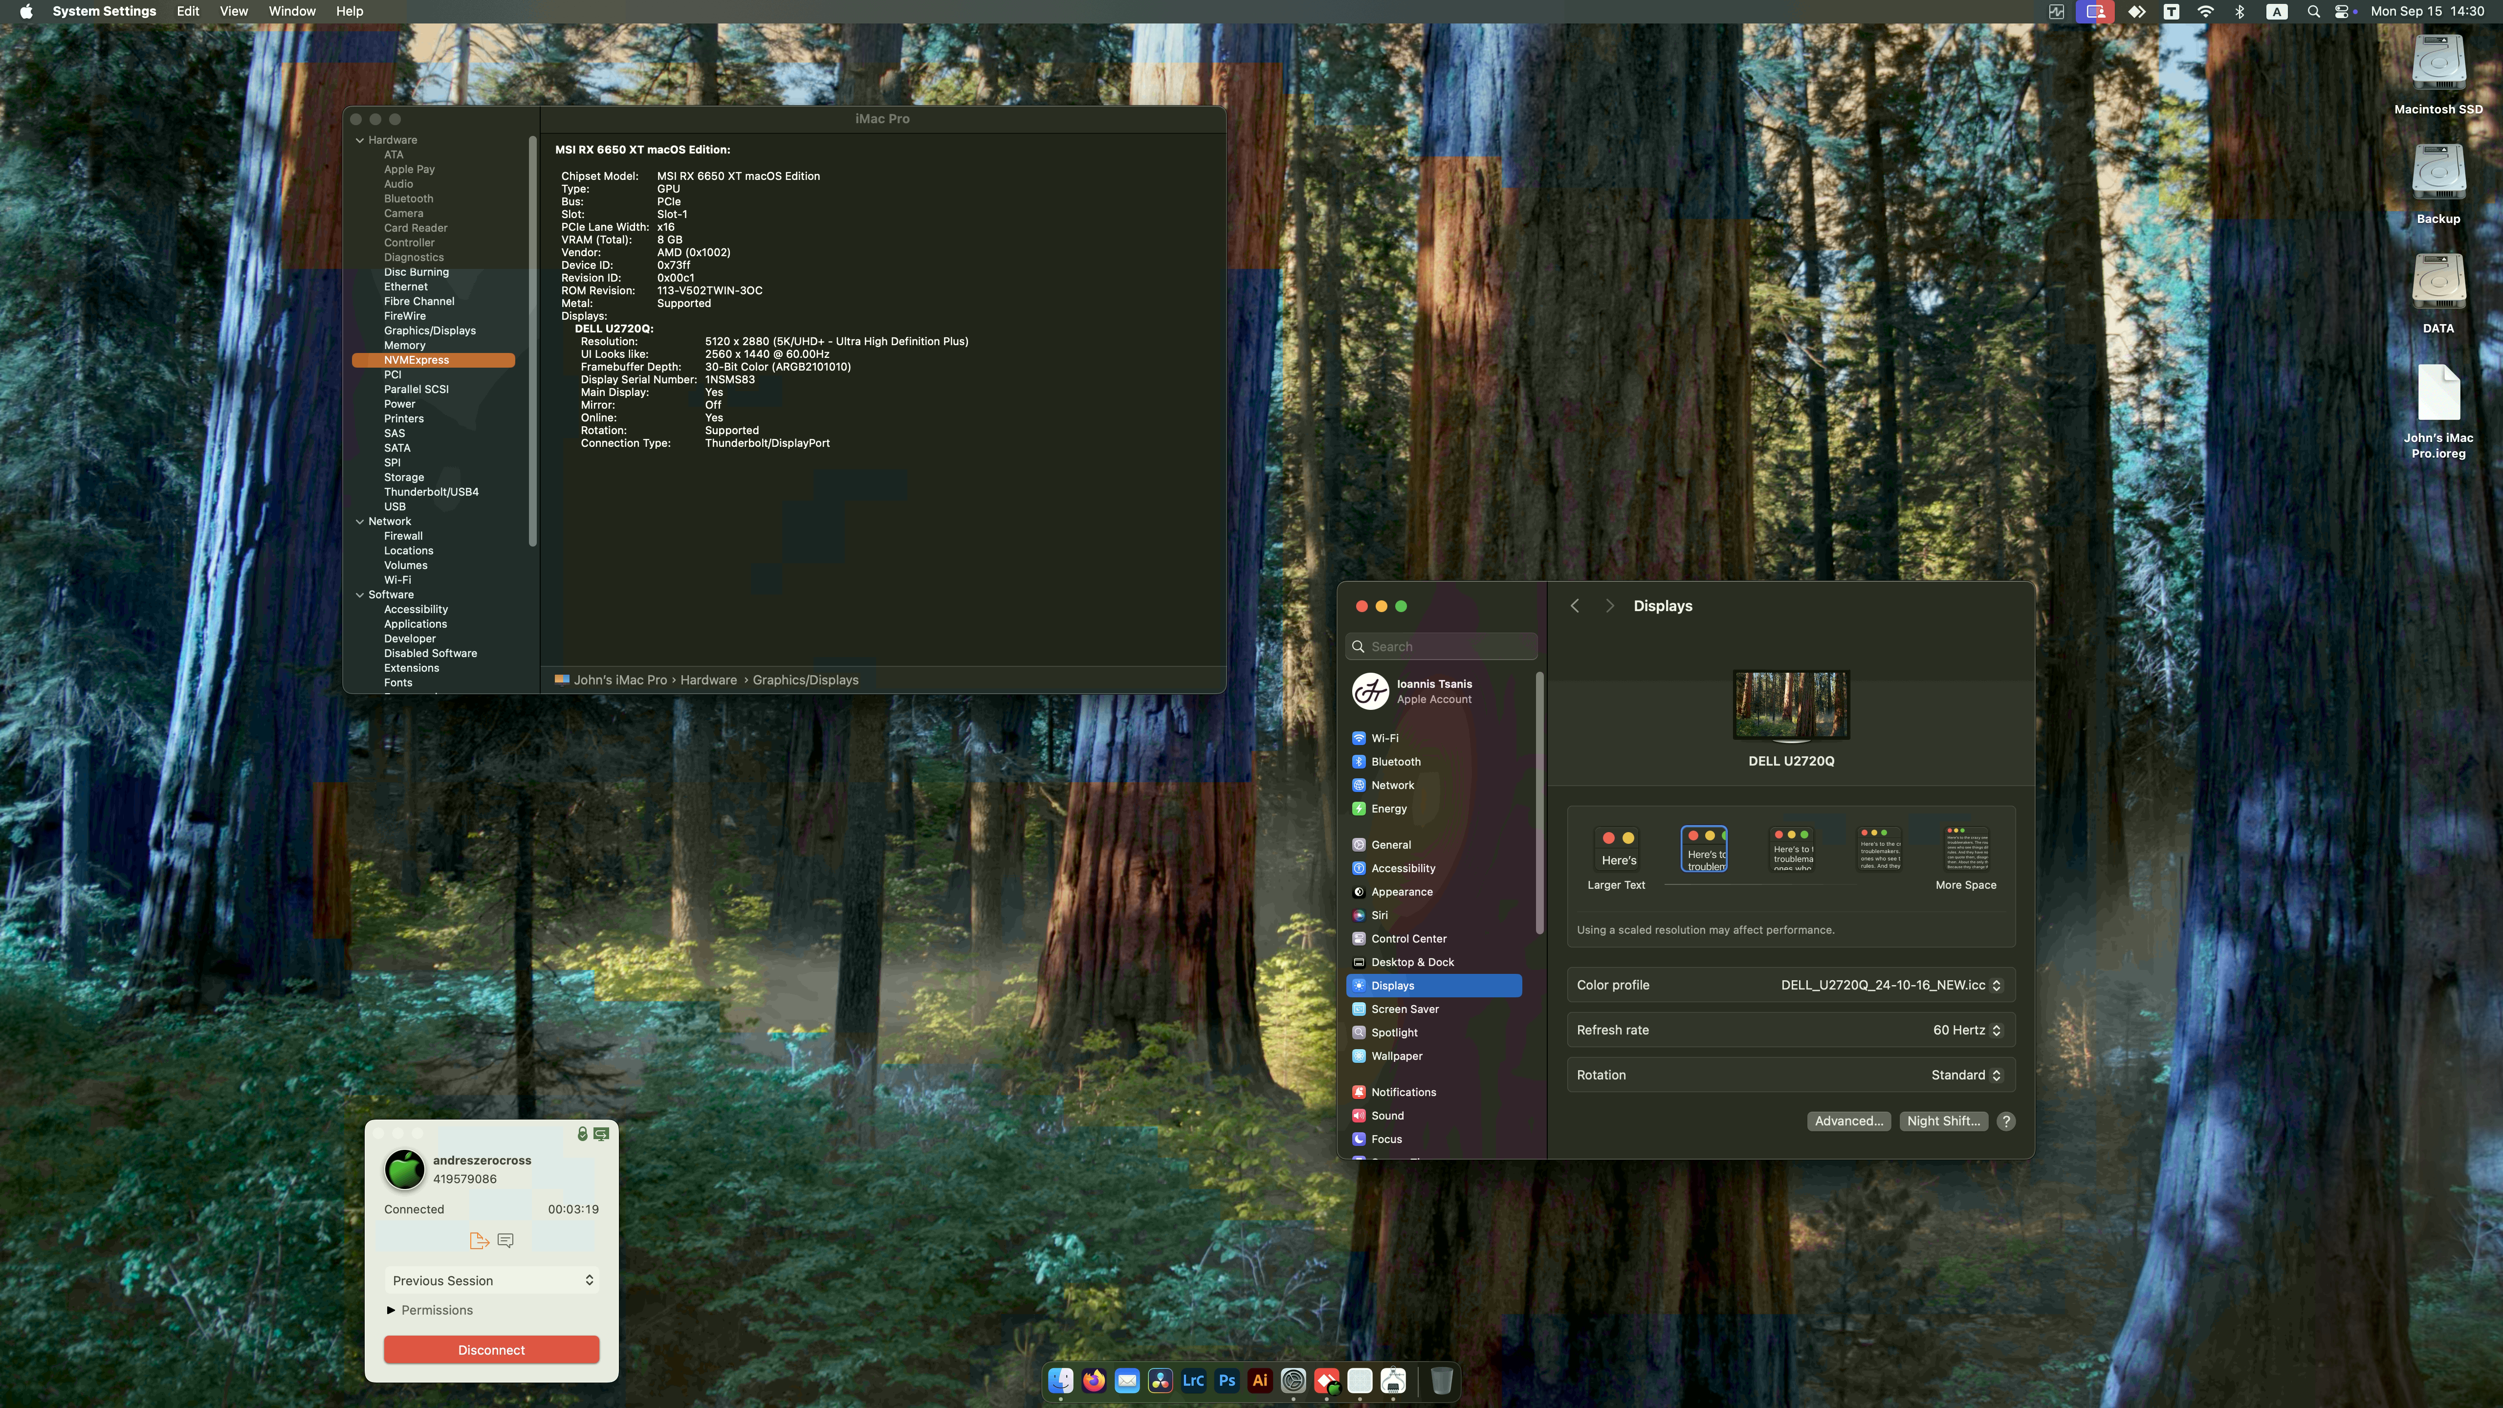
Task: Select the middle scaled resolution thumbnail
Action: [1791, 848]
